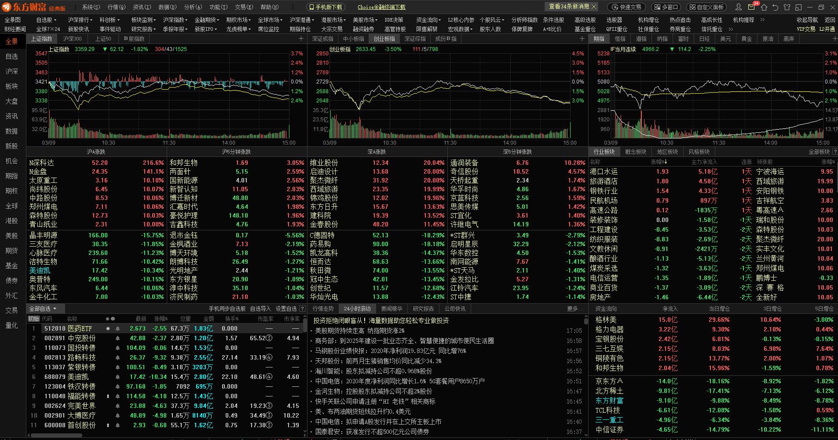This screenshot has width=838, height=440.
Task: Click the undo back arrow icon
Action: (775, 7)
